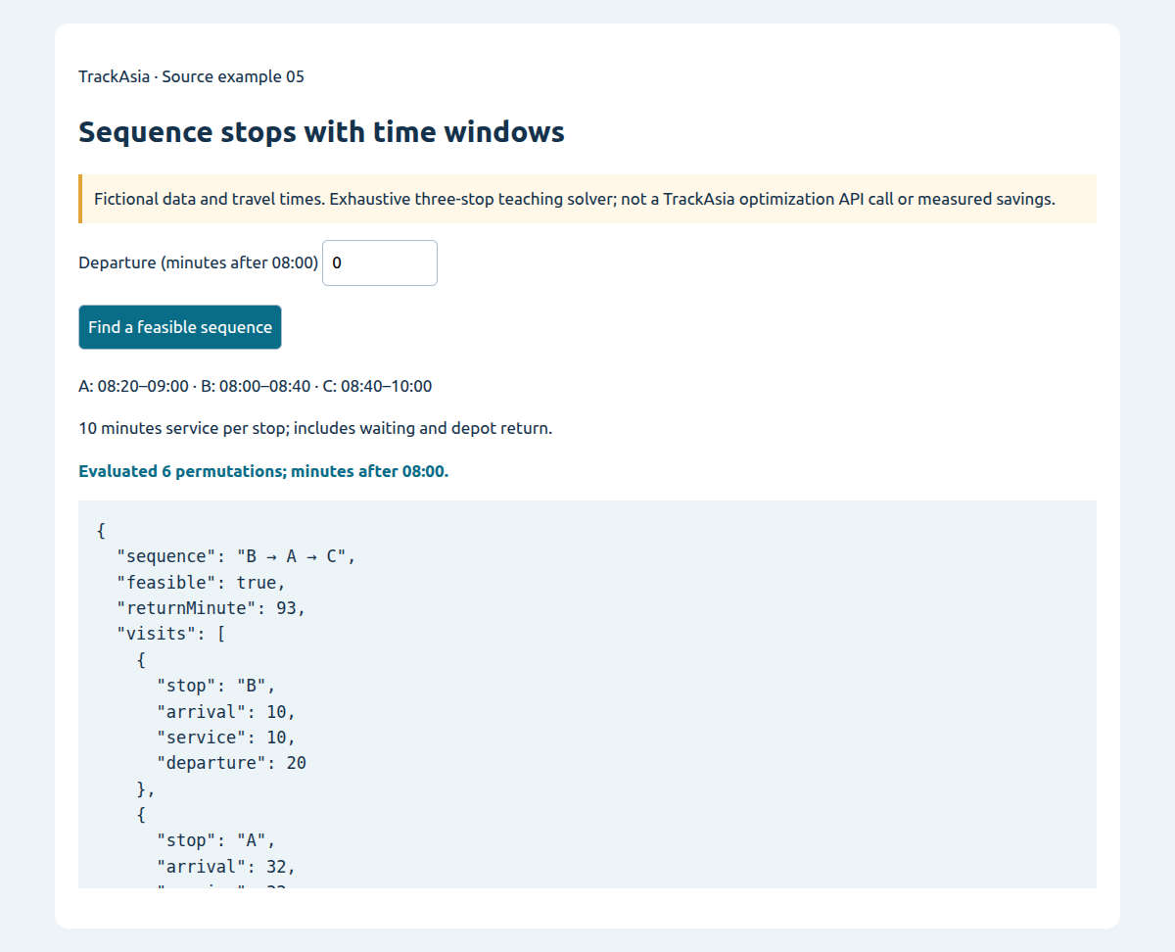This screenshot has width=1175, height=952.
Task: Focus the Departure minutes input field
Action: coord(380,263)
